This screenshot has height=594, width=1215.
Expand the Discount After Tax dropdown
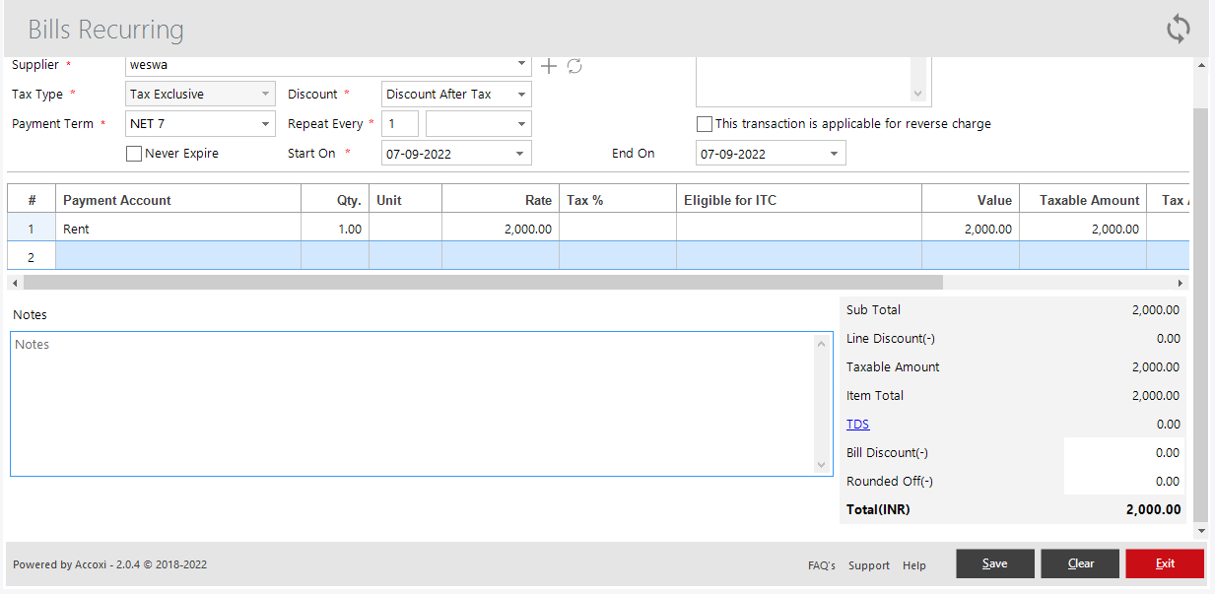[521, 95]
